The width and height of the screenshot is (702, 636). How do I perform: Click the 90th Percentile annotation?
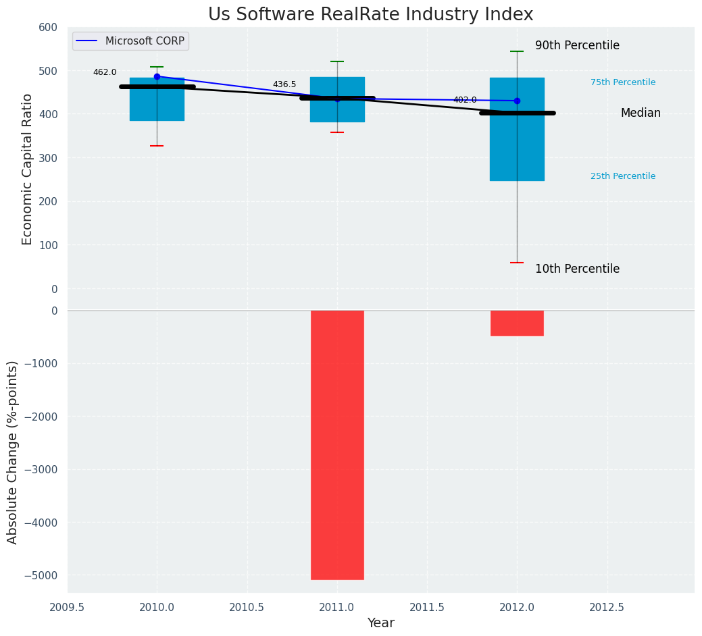click(577, 45)
